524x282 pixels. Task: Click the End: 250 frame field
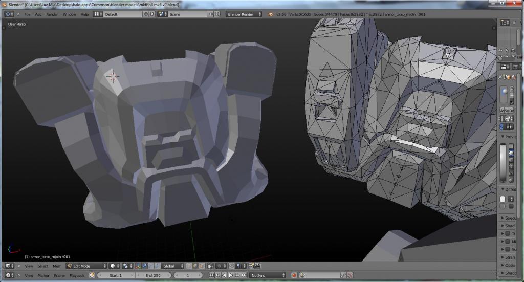[x=153, y=275]
